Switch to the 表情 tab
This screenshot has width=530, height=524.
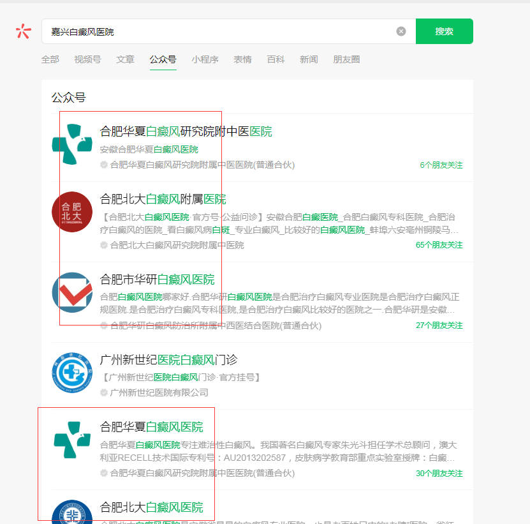click(x=242, y=59)
